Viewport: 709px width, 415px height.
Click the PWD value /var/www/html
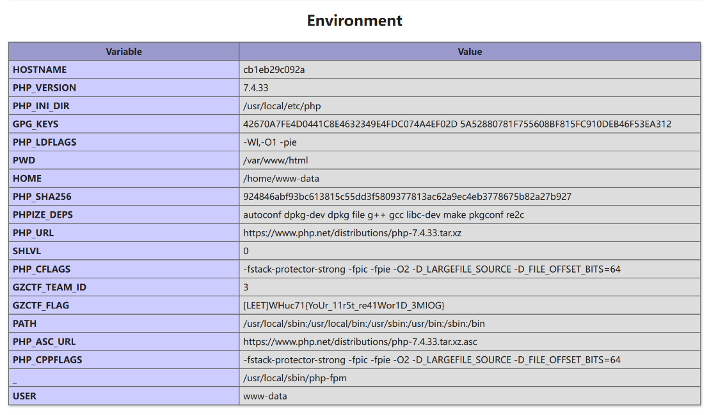pos(275,160)
